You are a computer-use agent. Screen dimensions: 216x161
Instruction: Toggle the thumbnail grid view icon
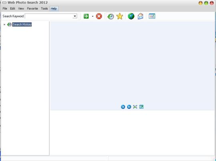coord(152,16)
